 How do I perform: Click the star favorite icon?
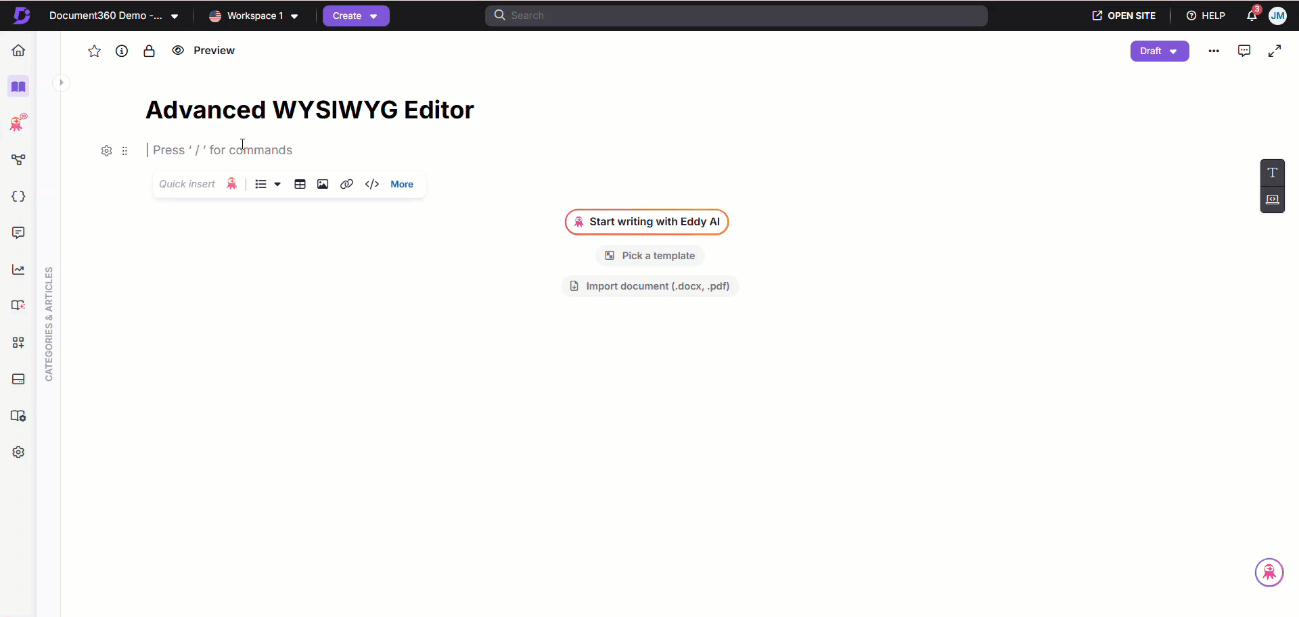coord(94,51)
